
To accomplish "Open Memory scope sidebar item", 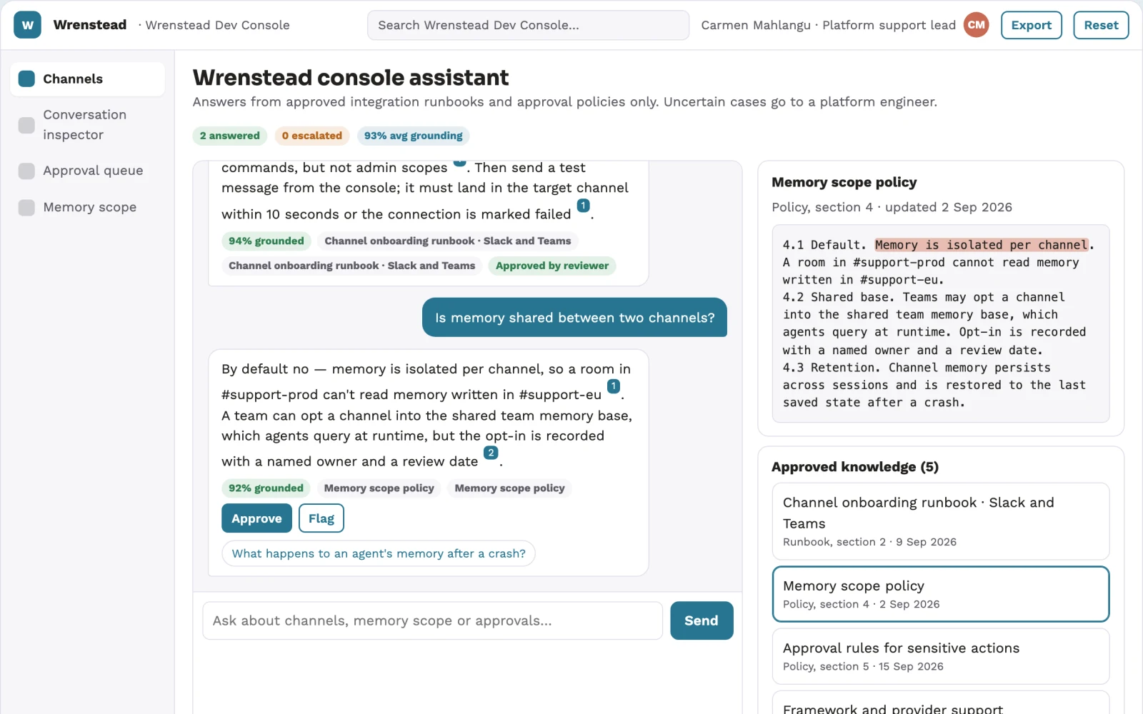I will click(x=87, y=207).
